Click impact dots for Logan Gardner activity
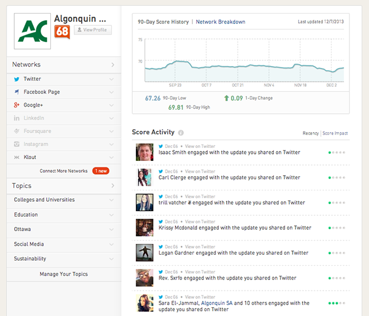This screenshot has height=316, width=369. (x=337, y=253)
